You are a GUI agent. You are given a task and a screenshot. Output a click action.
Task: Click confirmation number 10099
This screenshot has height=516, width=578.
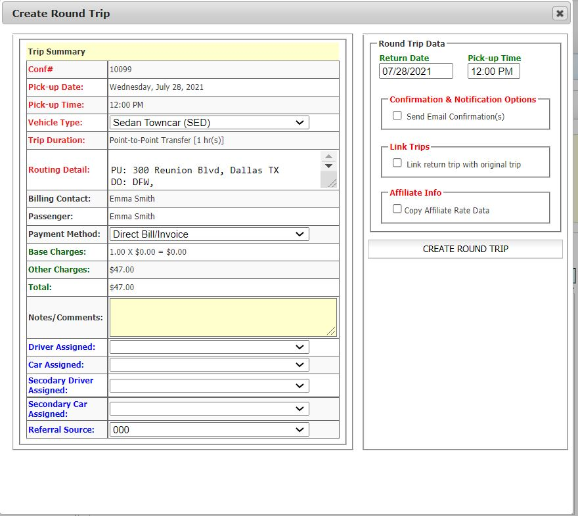coord(121,69)
